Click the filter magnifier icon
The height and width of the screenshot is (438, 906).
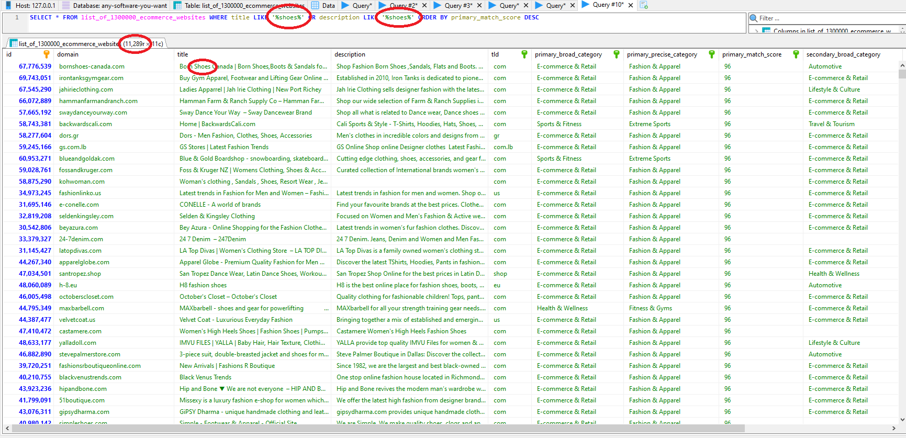tap(754, 18)
